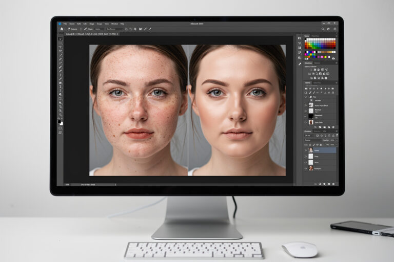The height and width of the screenshot is (262, 394).
Task: Create new layer from lower Layers panel footer
Action: click(x=329, y=184)
